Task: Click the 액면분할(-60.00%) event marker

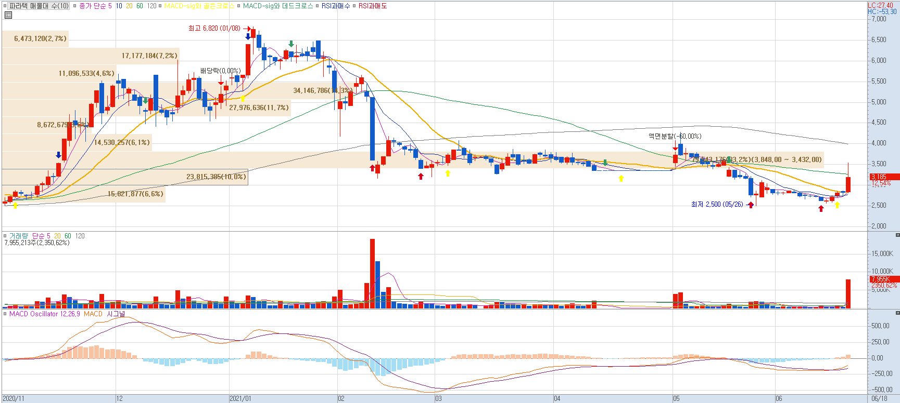Action: pyautogui.click(x=675, y=136)
